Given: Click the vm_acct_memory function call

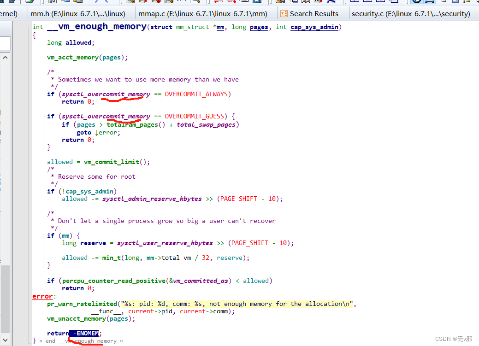Looking at the screenshot, I should click(73, 58).
